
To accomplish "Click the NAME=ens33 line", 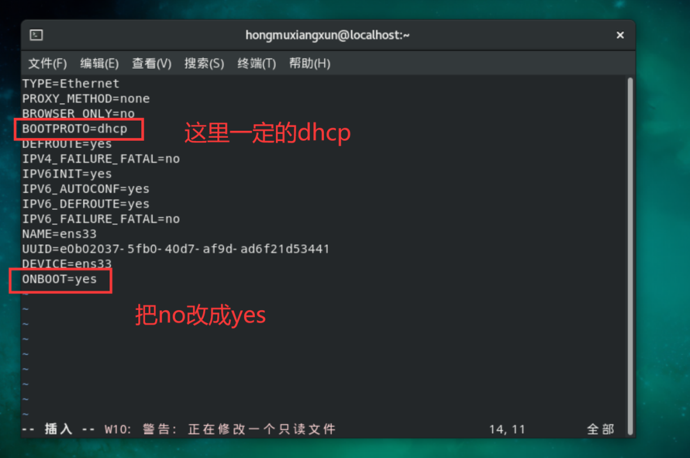I will [59, 234].
